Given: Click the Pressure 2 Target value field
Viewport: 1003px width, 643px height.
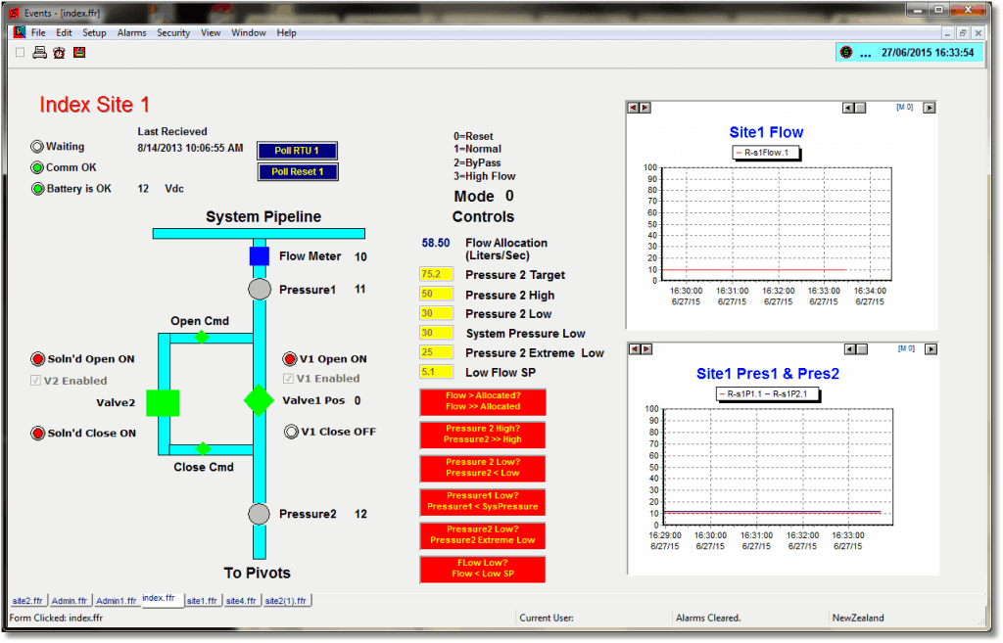Looking at the screenshot, I should click(x=436, y=275).
